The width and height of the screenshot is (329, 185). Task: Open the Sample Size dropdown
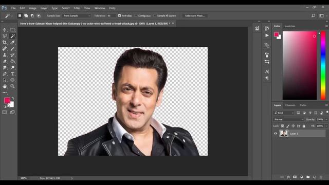[77, 16]
